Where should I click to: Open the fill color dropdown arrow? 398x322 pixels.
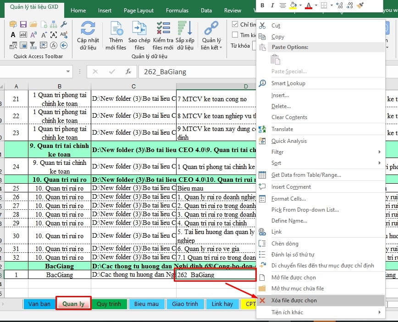click(300, 5)
